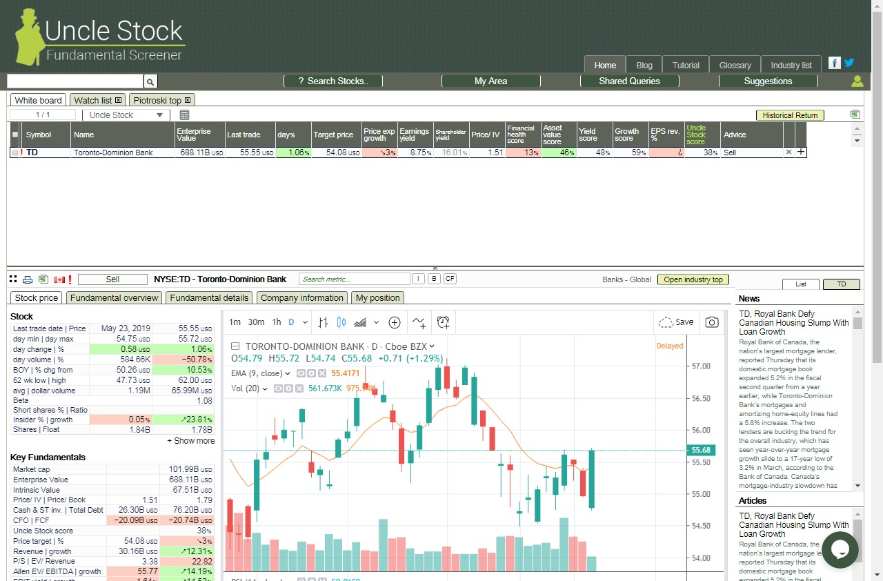Print the stock detail page
883x581 pixels.
28,279
